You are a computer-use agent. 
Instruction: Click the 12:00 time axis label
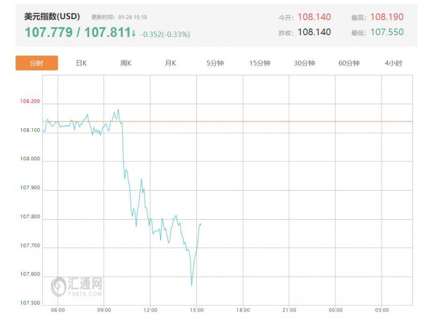(150, 310)
